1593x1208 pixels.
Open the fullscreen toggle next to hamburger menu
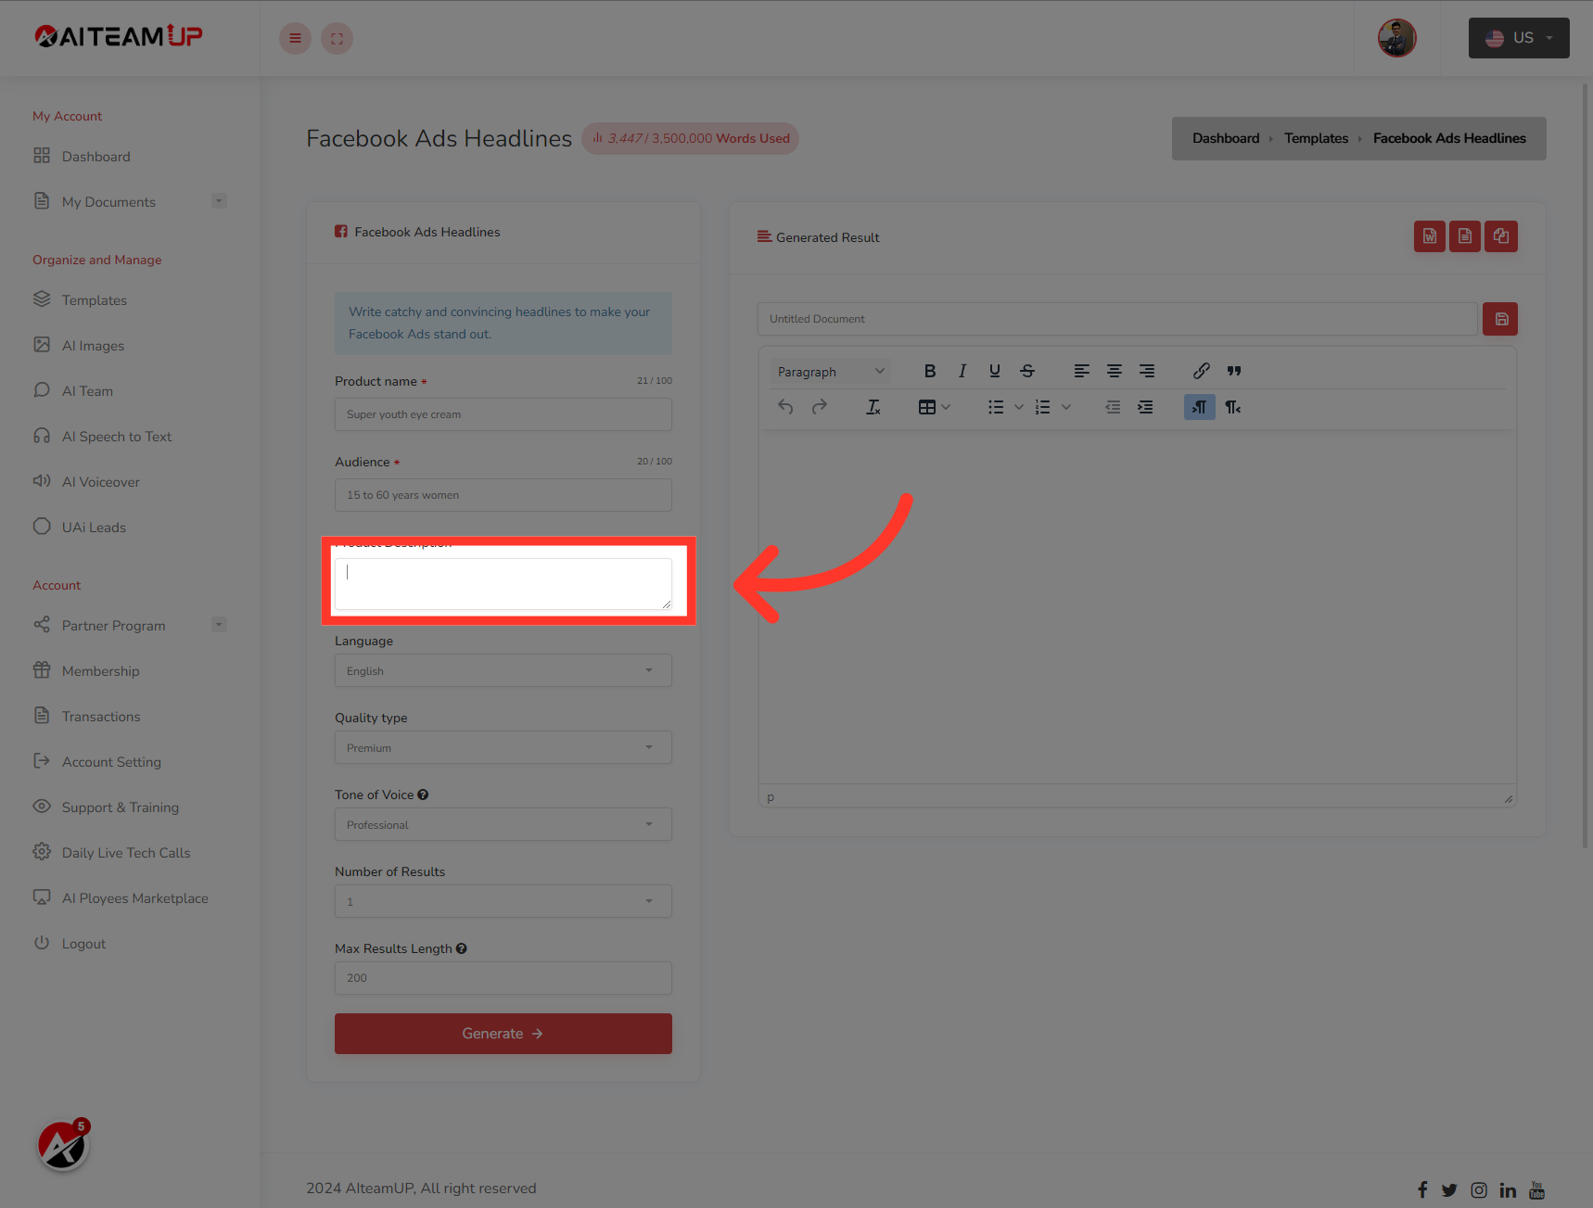click(x=337, y=38)
